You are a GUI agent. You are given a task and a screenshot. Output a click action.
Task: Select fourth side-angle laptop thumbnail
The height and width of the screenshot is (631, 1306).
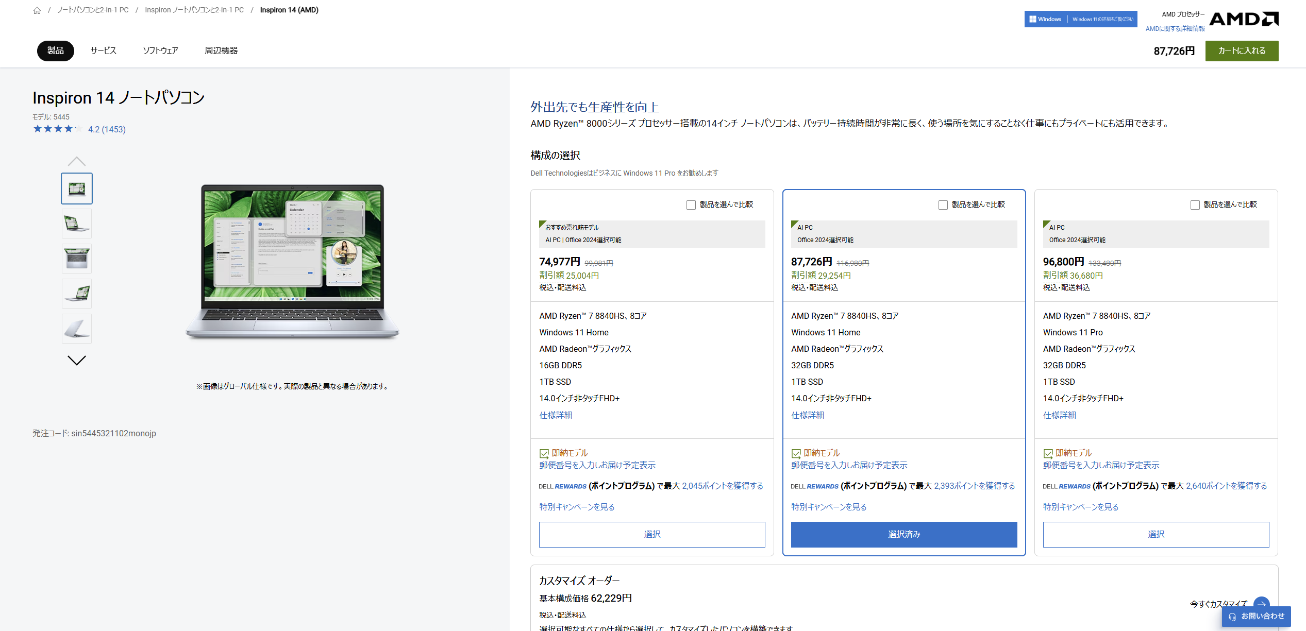coord(77,294)
